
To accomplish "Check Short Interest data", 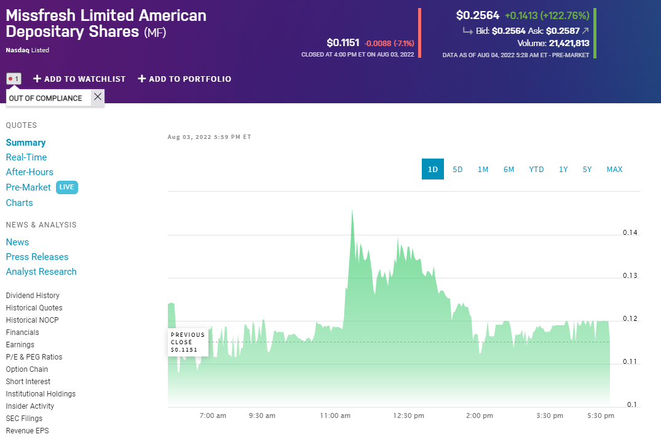I will click(x=29, y=381).
